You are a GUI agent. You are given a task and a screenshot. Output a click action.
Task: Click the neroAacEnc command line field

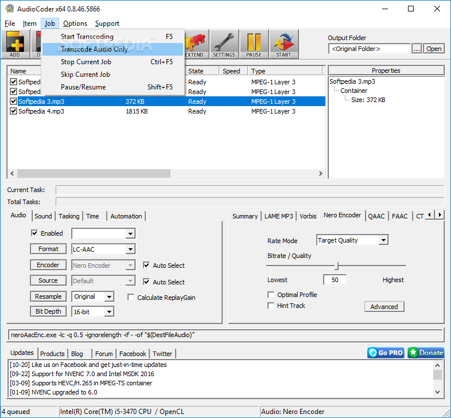coord(225,335)
